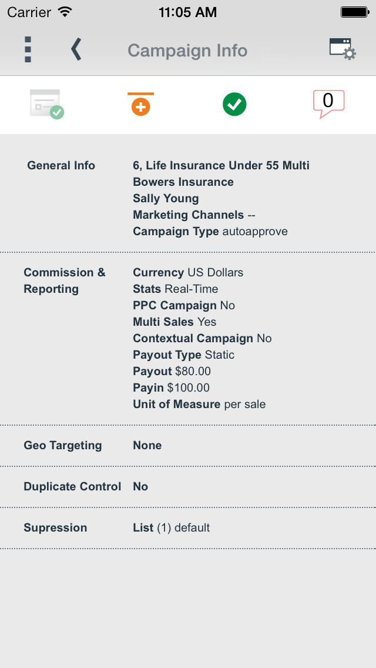Tap the Sally Young contact name
Viewport: 376px width, 668px height.
pos(166,199)
